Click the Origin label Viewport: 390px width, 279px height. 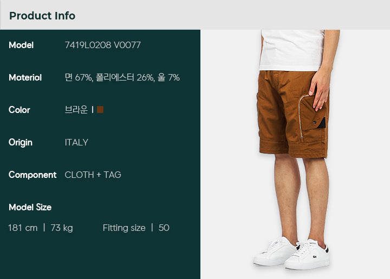(x=21, y=143)
